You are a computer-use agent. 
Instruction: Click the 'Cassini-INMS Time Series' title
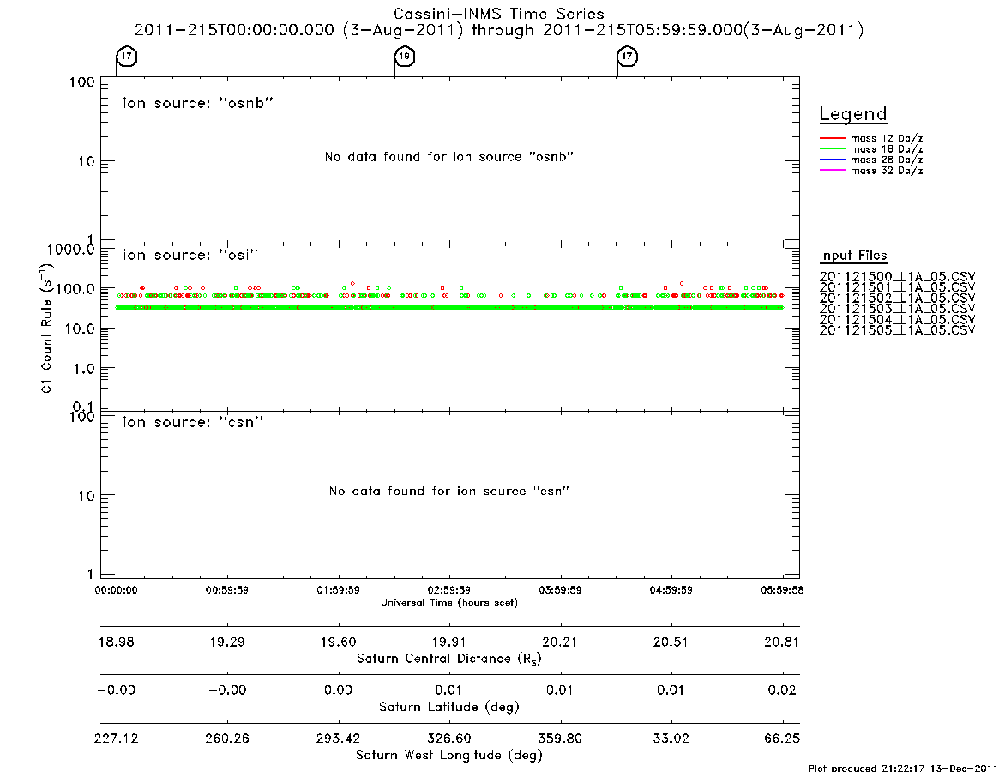(x=499, y=14)
